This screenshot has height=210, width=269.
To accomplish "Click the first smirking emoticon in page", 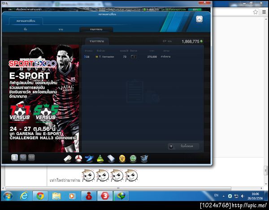I will point(88,176).
